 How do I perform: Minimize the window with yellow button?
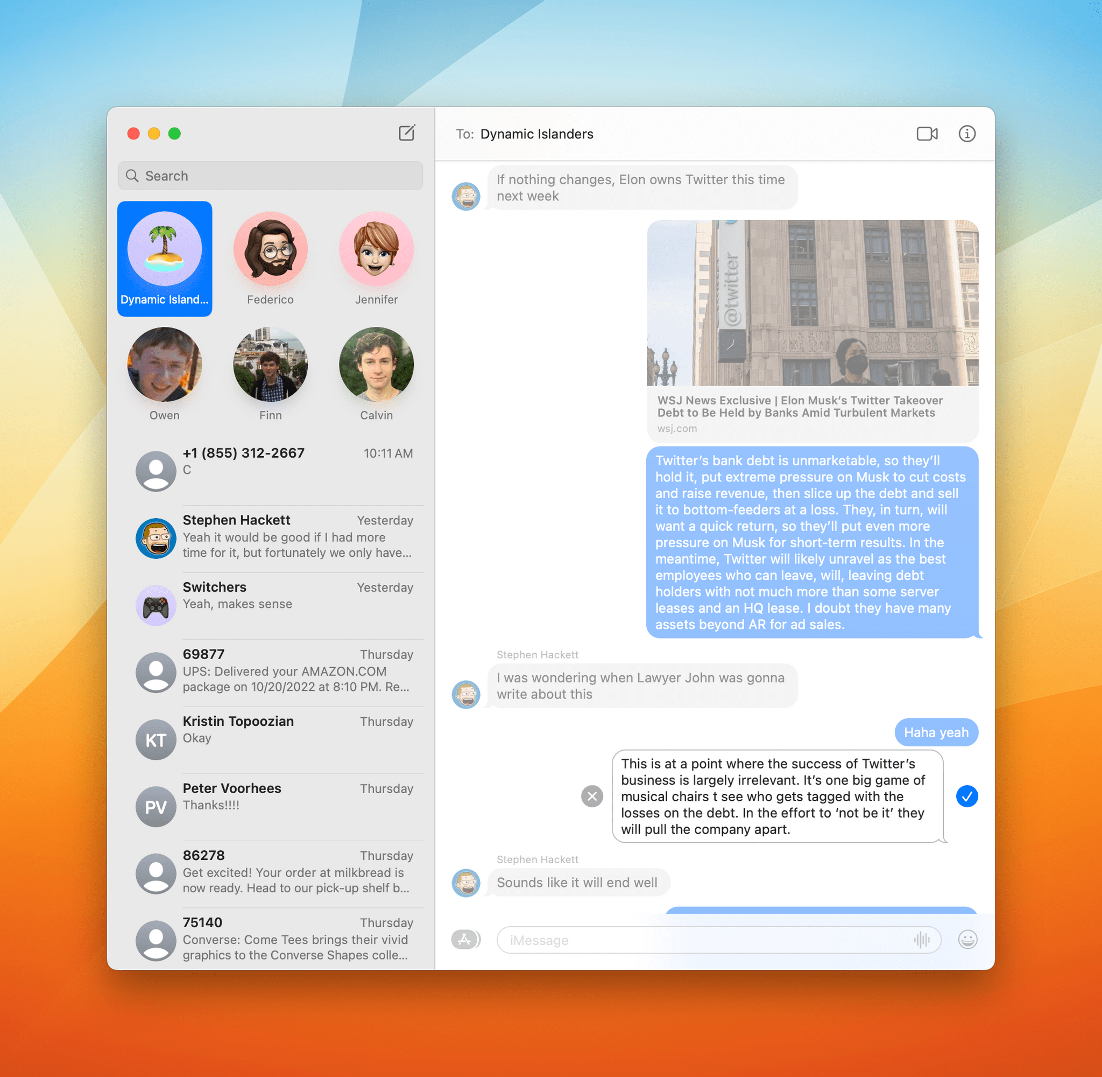(154, 134)
